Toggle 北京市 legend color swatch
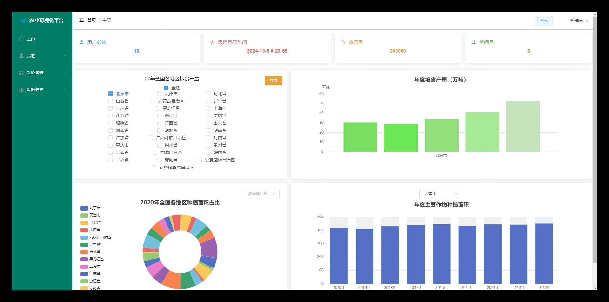 point(84,208)
